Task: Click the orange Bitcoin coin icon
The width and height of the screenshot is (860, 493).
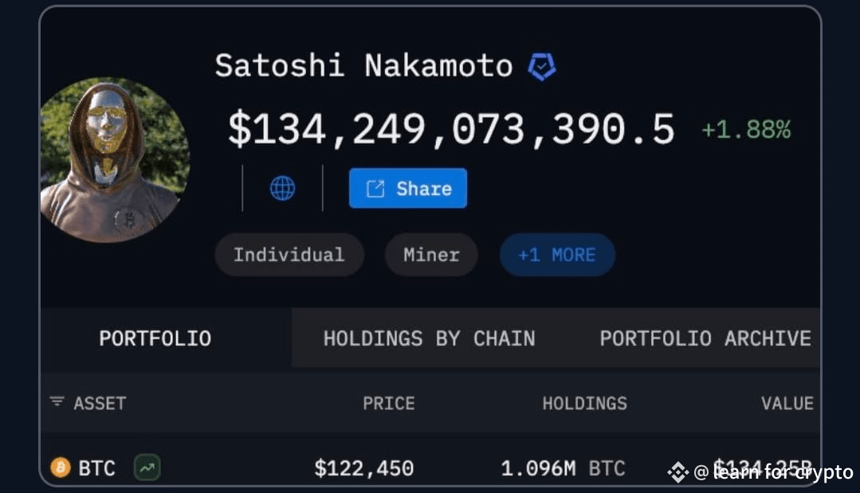Action: (61, 468)
